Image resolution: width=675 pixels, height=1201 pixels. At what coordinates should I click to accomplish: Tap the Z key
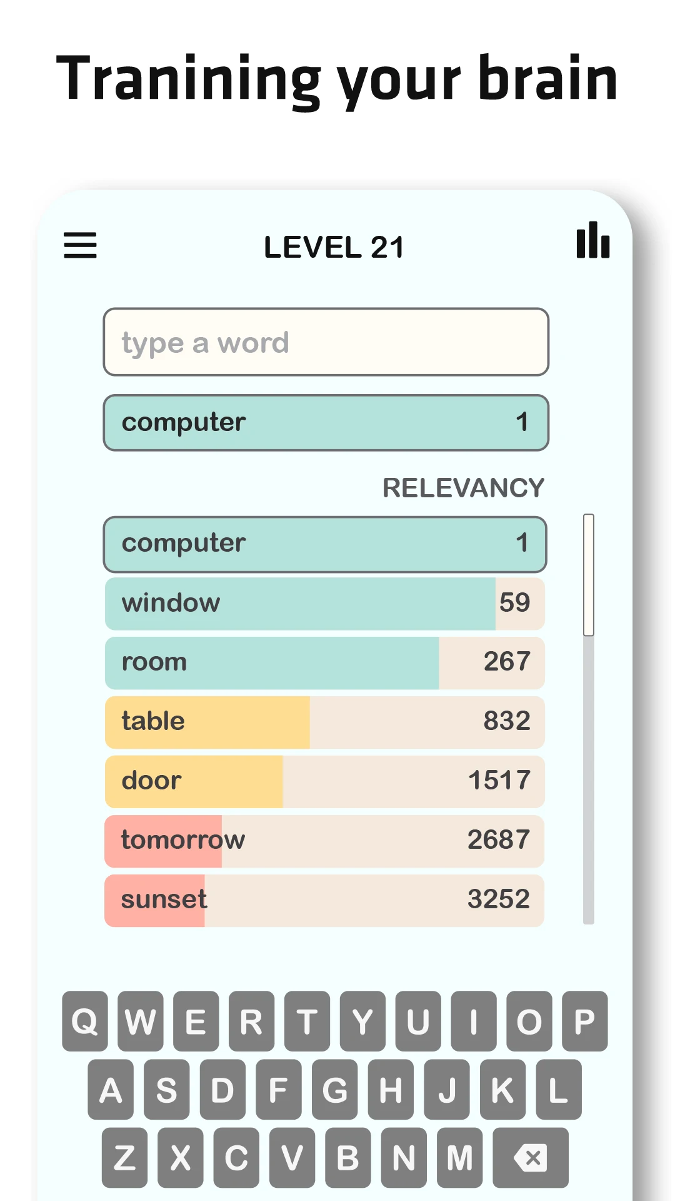point(125,1158)
